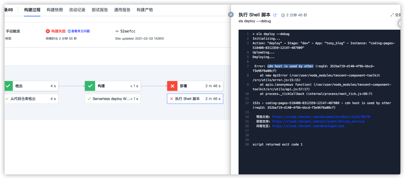Viewport: 405px width, 179px height.
Task: Close the Shell script log panel
Action: pyautogui.click(x=231, y=15)
